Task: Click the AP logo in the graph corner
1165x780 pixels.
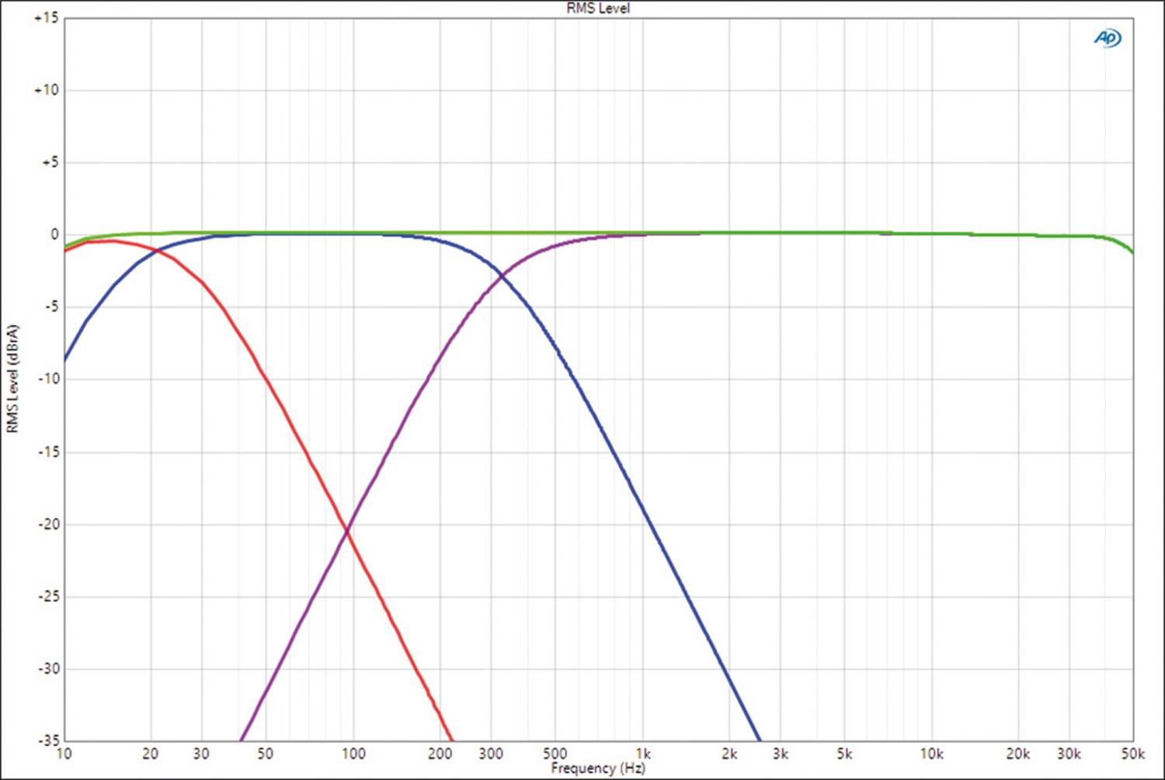Action: click(1108, 38)
